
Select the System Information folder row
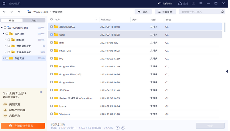point(135,98)
